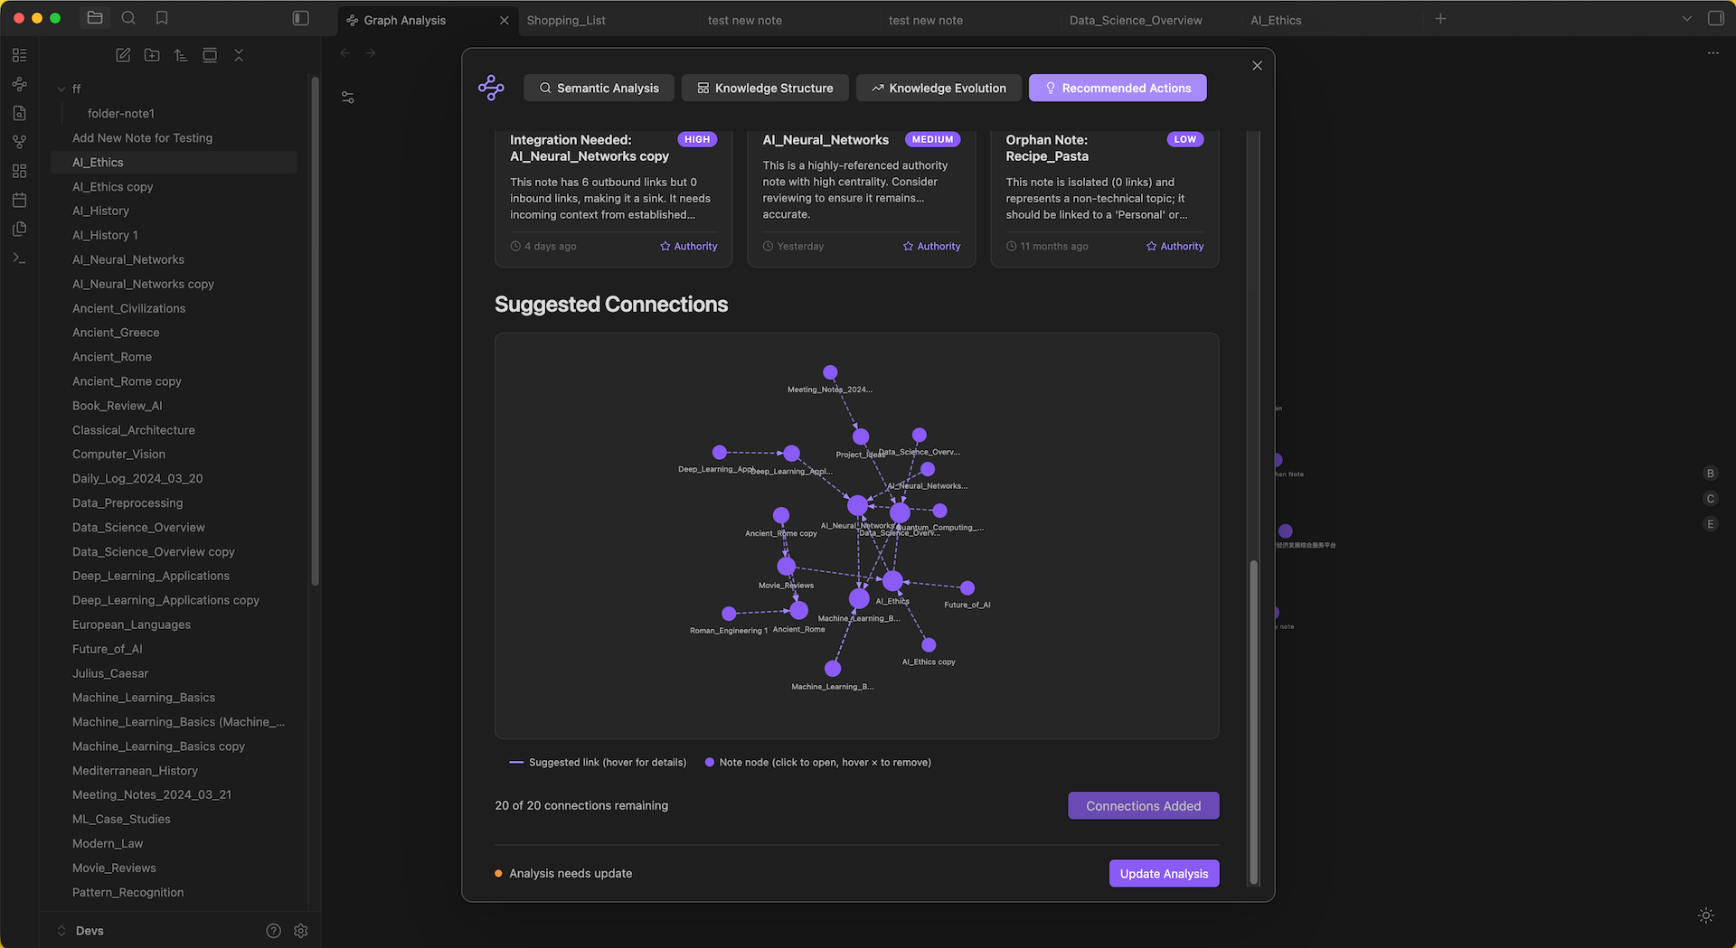The image size is (1736, 948).
Task: Toggle the left sidebar panel icon
Action: pyautogui.click(x=301, y=18)
